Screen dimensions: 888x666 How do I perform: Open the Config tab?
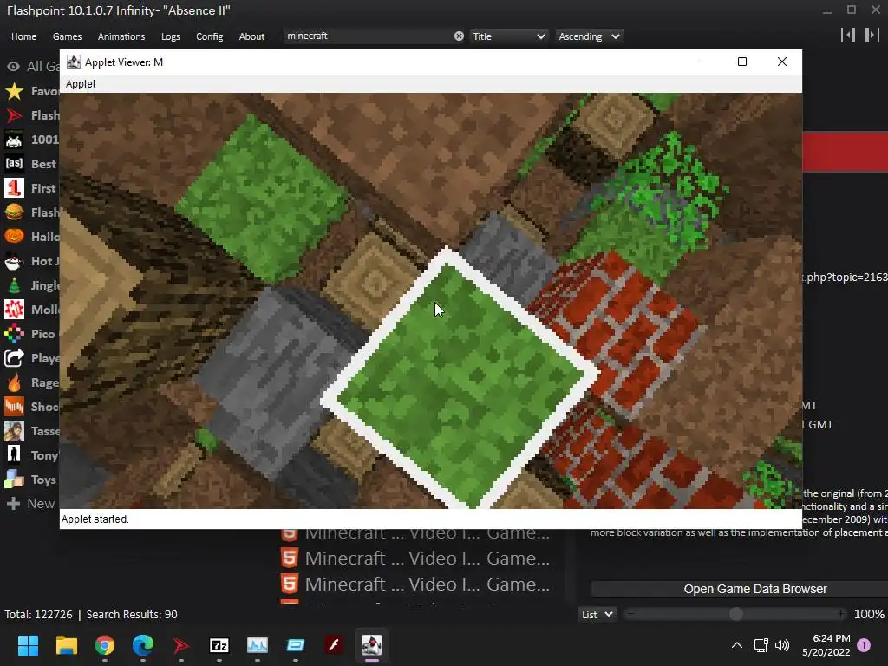point(210,36)
